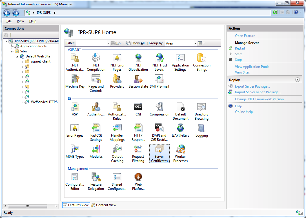Image resolution: width=306 pixels, height=218 pixels.
Task: Collapse the Default Web Site node
Action: [x=17, y=57]
